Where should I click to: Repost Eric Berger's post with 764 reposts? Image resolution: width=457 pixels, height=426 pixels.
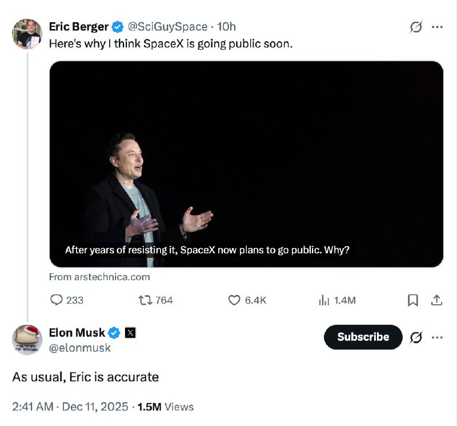(x=146, y=300)
